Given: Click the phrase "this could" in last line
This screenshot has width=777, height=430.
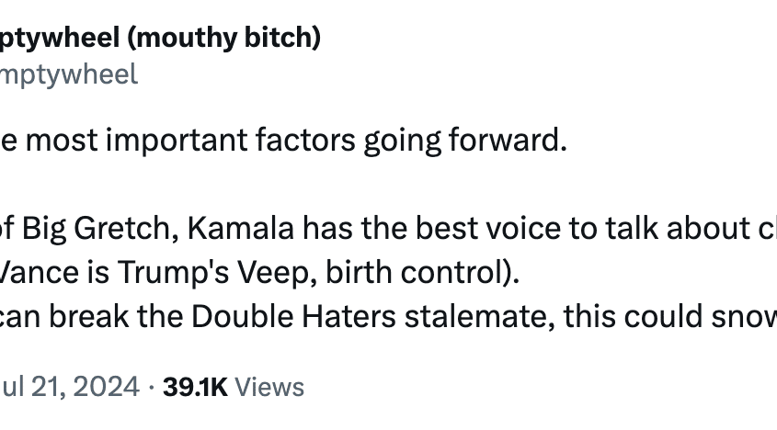Looking at the screenshot, I should click(x=634, y=317).
